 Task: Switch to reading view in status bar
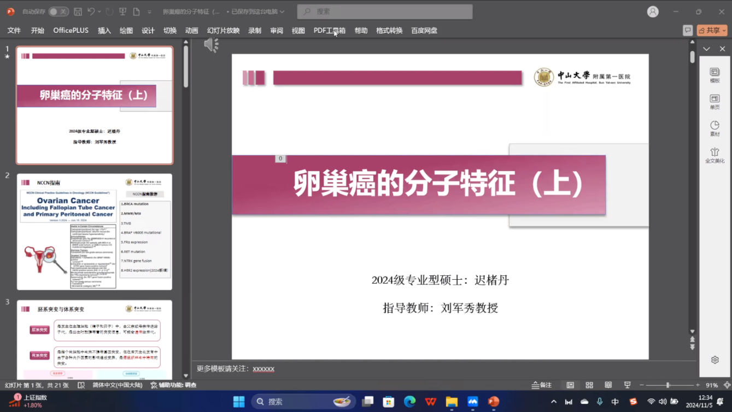point(608,385)
